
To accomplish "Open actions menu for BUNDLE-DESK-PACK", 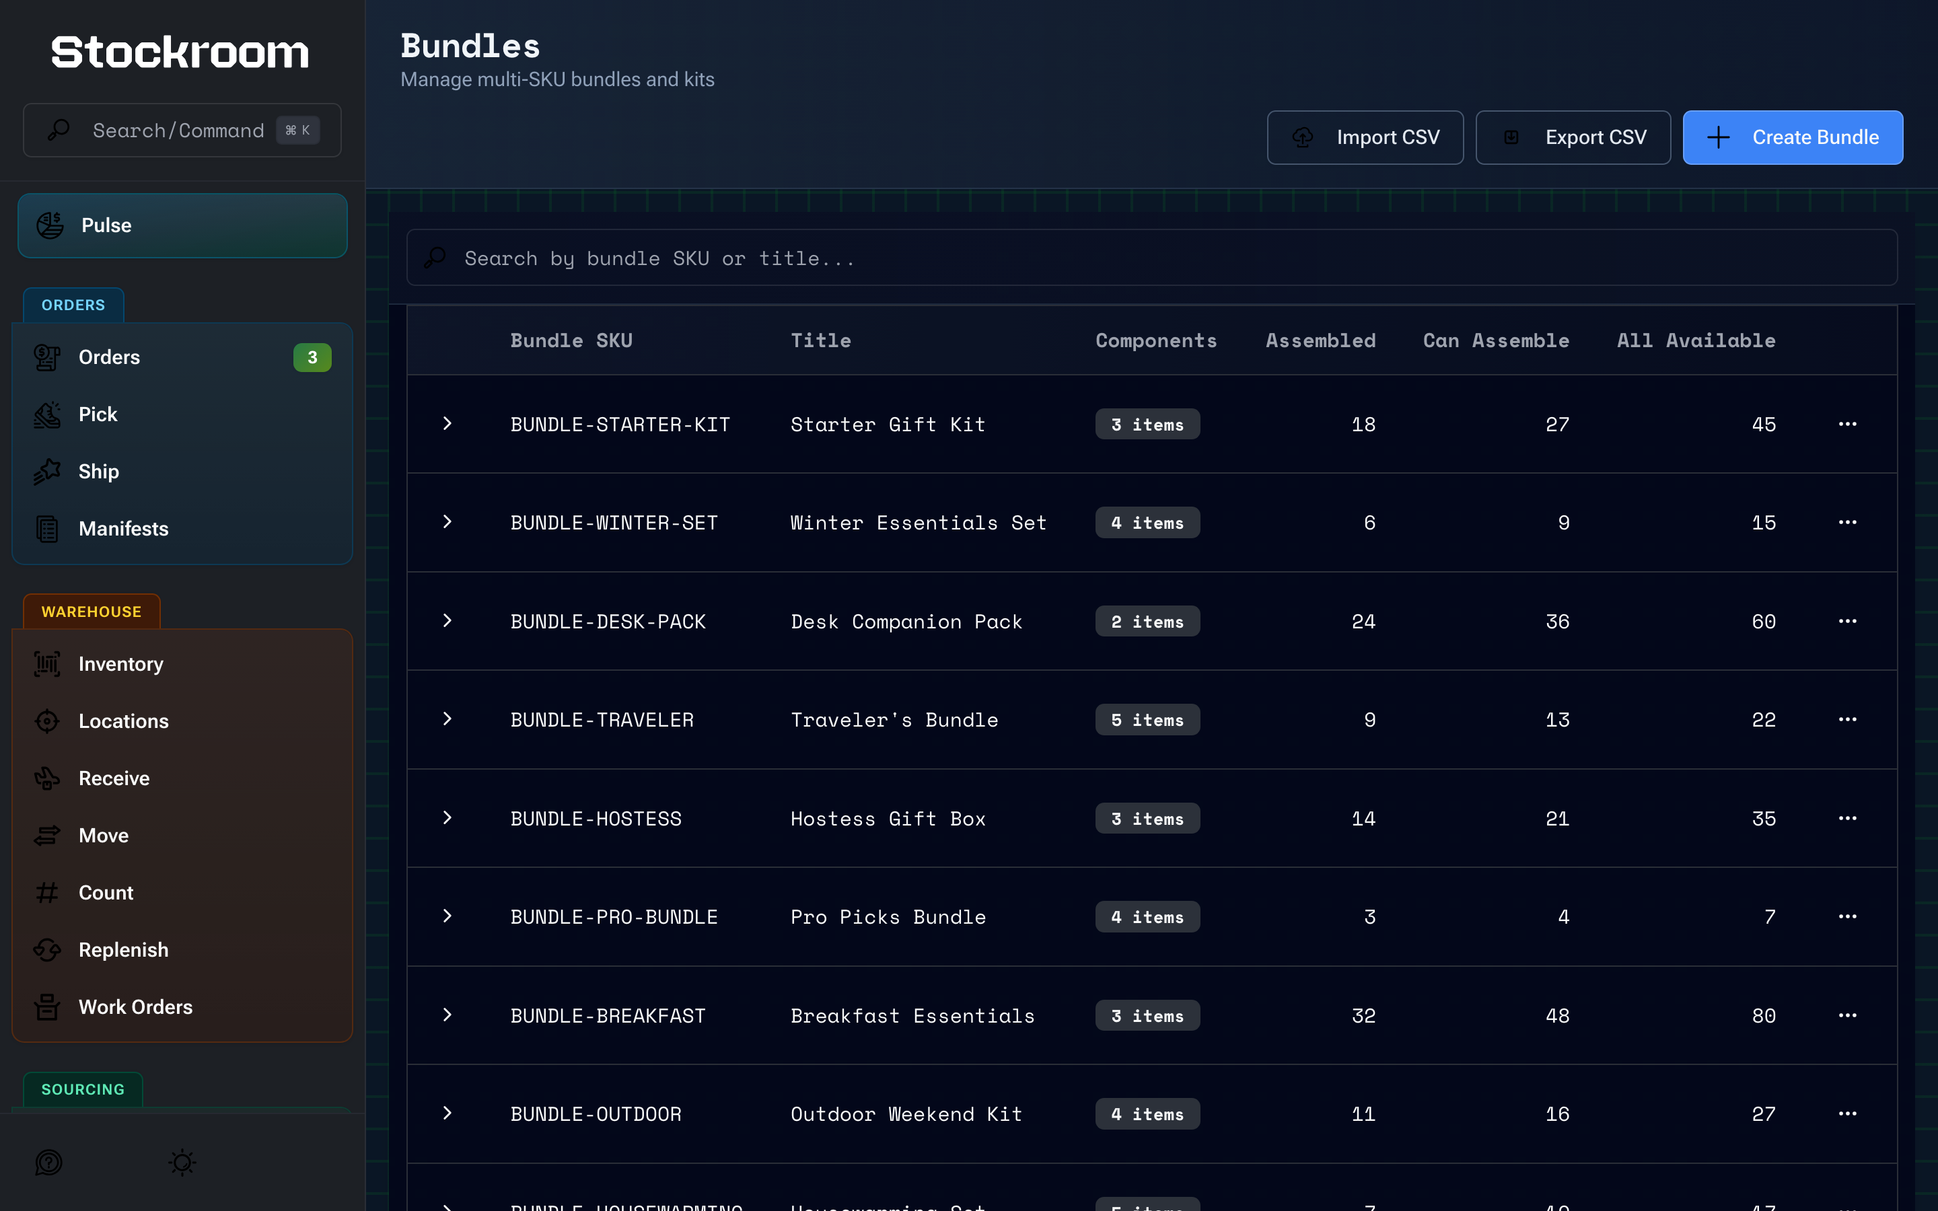I will [1848, 621].
